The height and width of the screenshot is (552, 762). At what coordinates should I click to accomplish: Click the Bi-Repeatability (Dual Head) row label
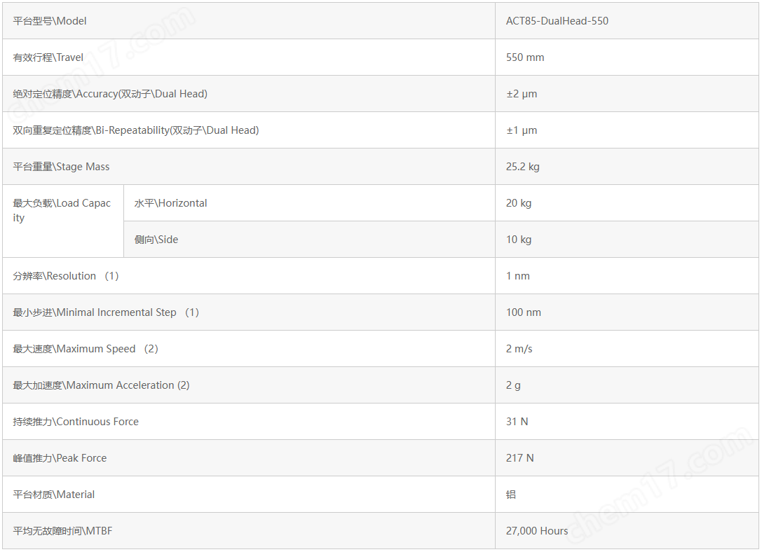(x=249, y=130)
